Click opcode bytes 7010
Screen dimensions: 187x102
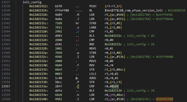click(58, 53)
